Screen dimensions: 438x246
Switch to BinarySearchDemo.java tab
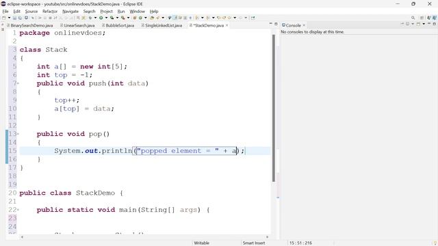pyautogui.click(x=29, y=25)
